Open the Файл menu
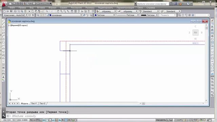 (12, 8)
